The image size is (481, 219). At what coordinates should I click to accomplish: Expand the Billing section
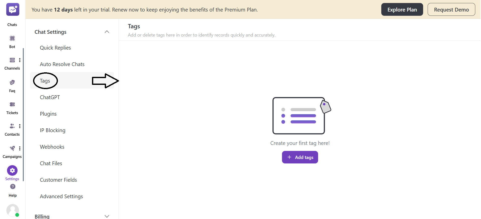pyautogui.click(x=107, y=216)
